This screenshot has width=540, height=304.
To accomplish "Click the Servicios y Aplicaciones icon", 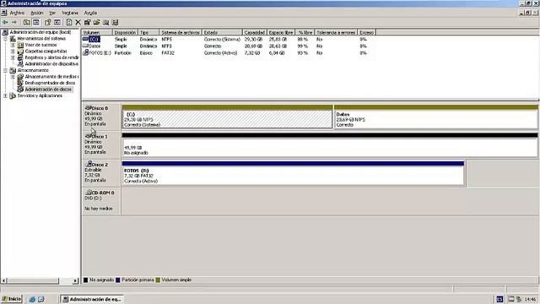I will coord(13,95).
